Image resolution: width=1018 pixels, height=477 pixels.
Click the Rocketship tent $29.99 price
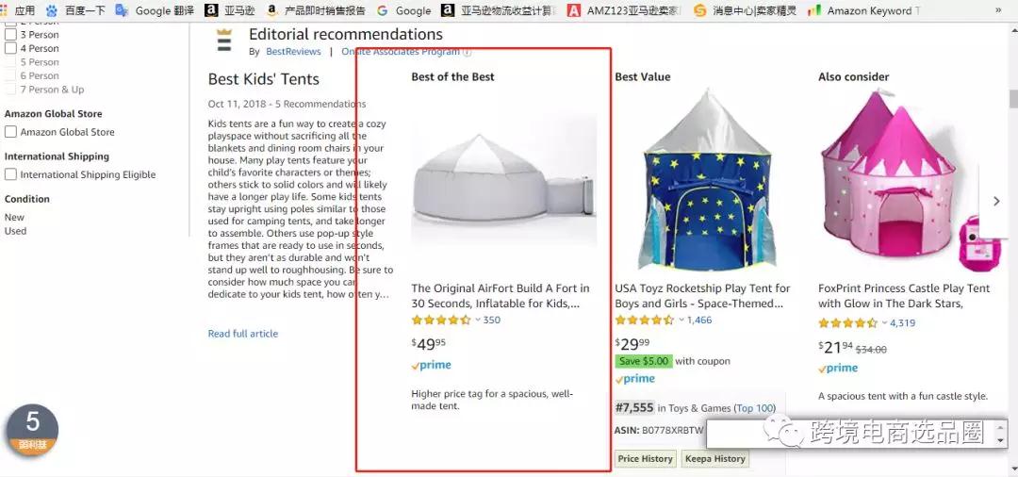coord(632,344)
